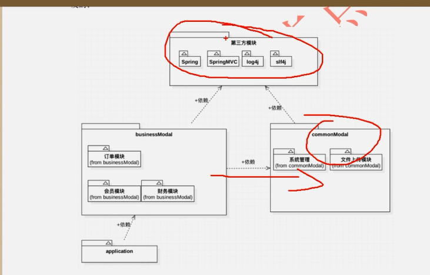Click the commonModal package title
430x275 pixels.
[x=330, y=134]
